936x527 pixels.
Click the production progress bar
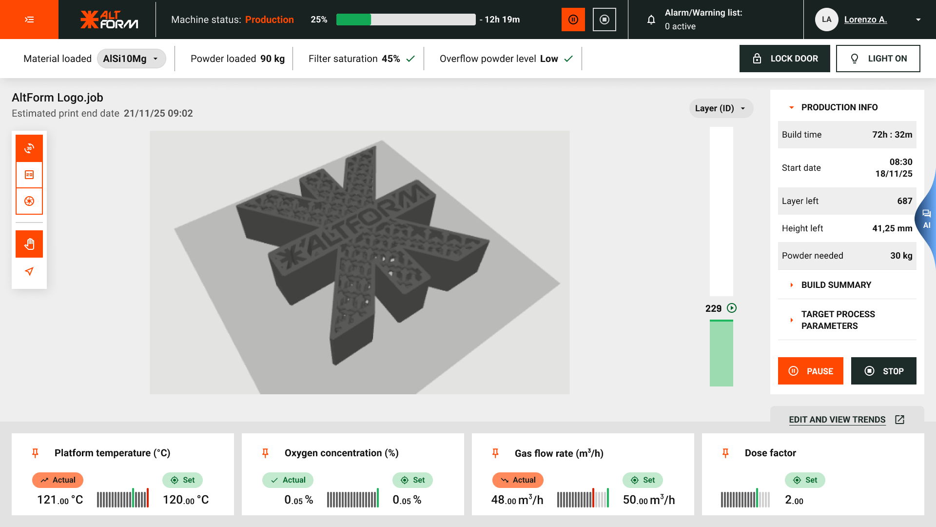(406, 20)
